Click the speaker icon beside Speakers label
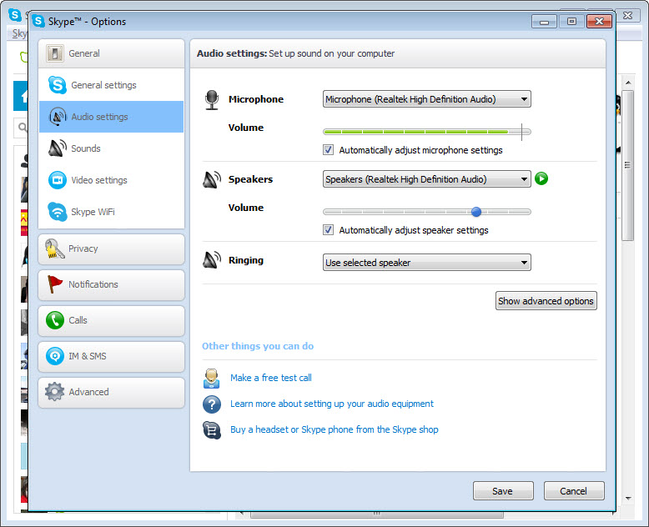The height and width of the screenshot is (527, 649). [212, 180]
